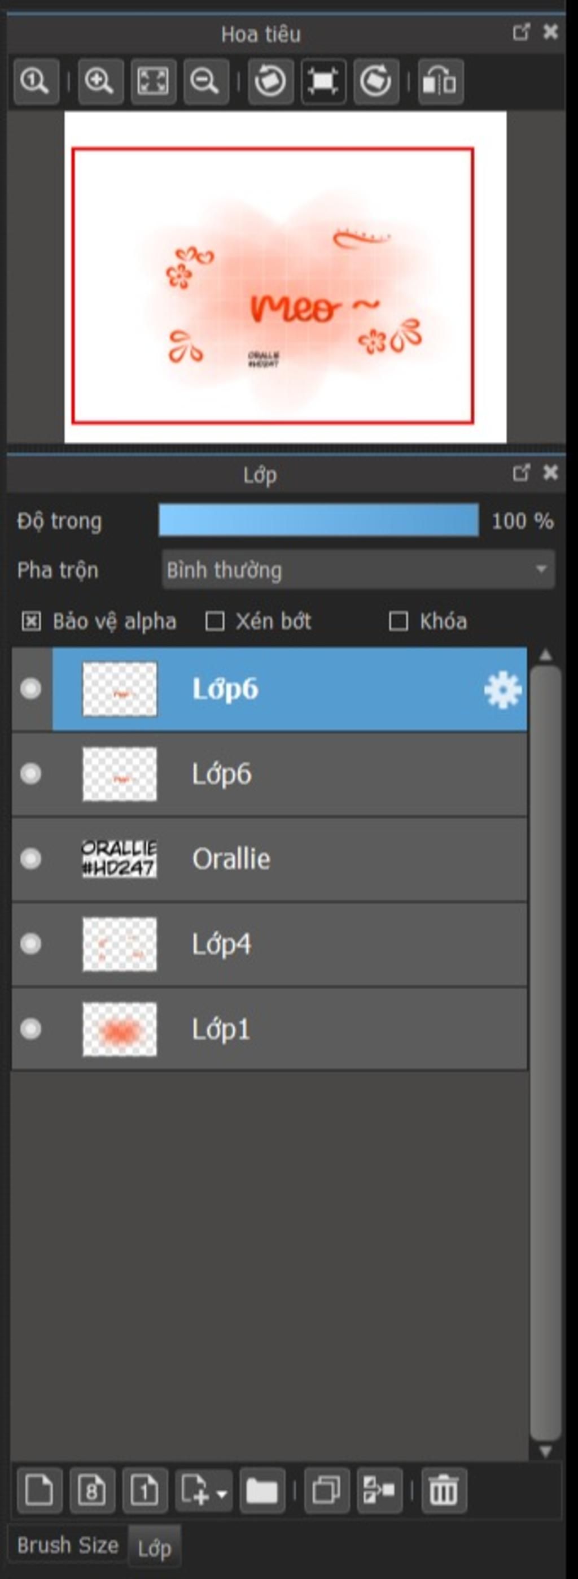Delete the selected layer with the trash icon
This screenshot has height=1579, width=578.
(x=444, y=1490)
